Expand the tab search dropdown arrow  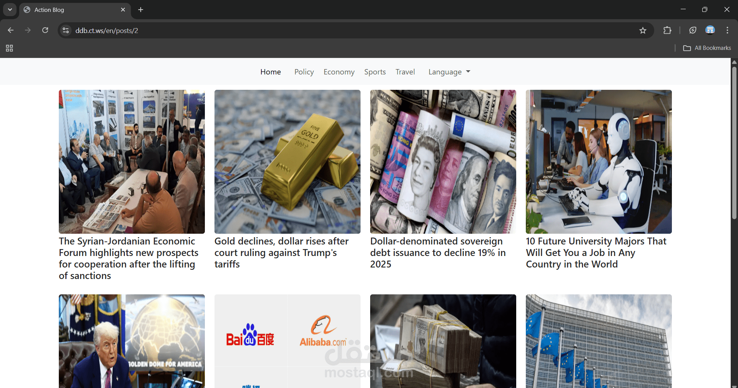coord(10,10)
